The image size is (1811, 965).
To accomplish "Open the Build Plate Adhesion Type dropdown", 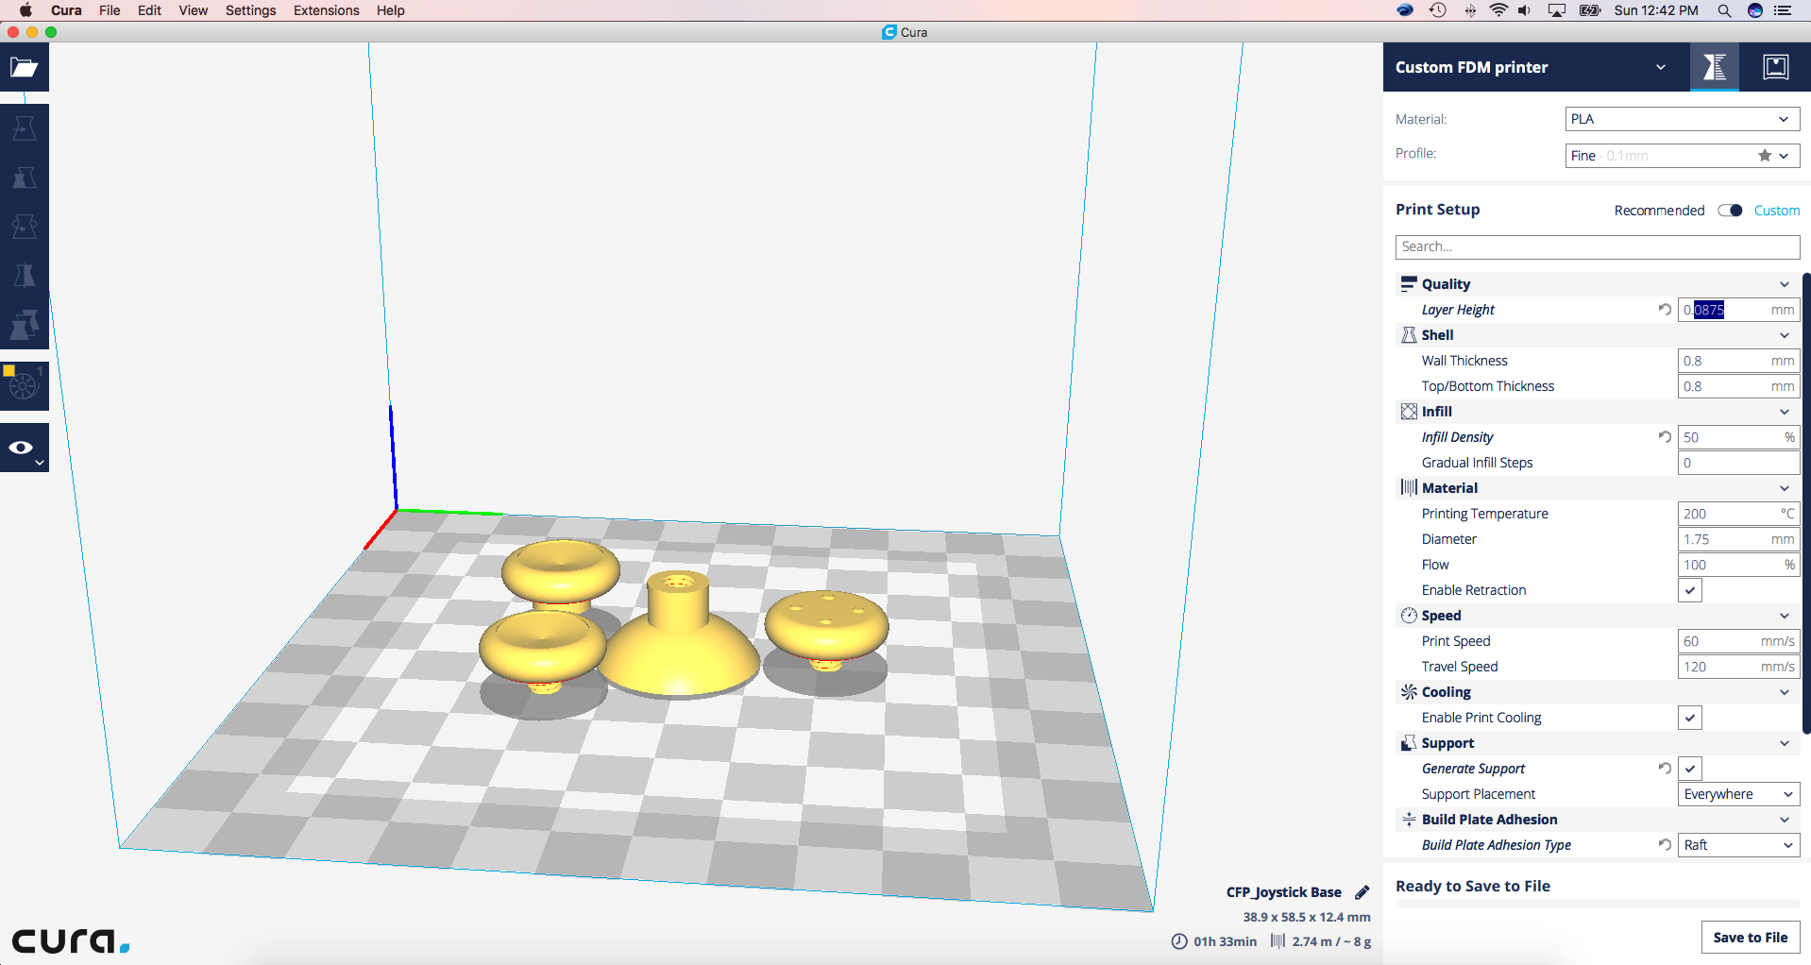I will click(1738, 845).
